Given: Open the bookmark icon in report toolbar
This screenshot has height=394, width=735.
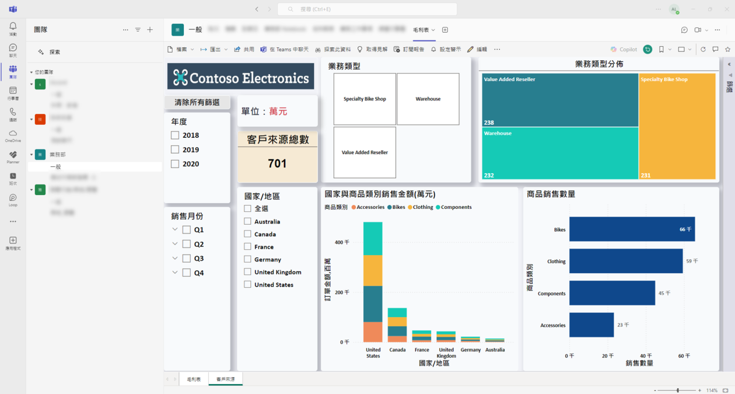Looking at the screenshot, I should coord(661,50).
